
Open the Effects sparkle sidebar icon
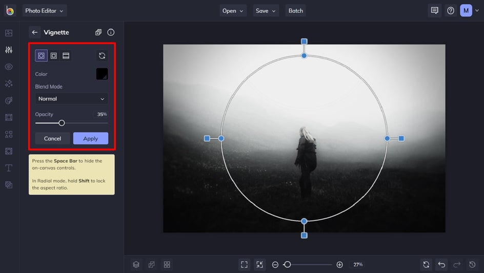(x=9, y=83)
